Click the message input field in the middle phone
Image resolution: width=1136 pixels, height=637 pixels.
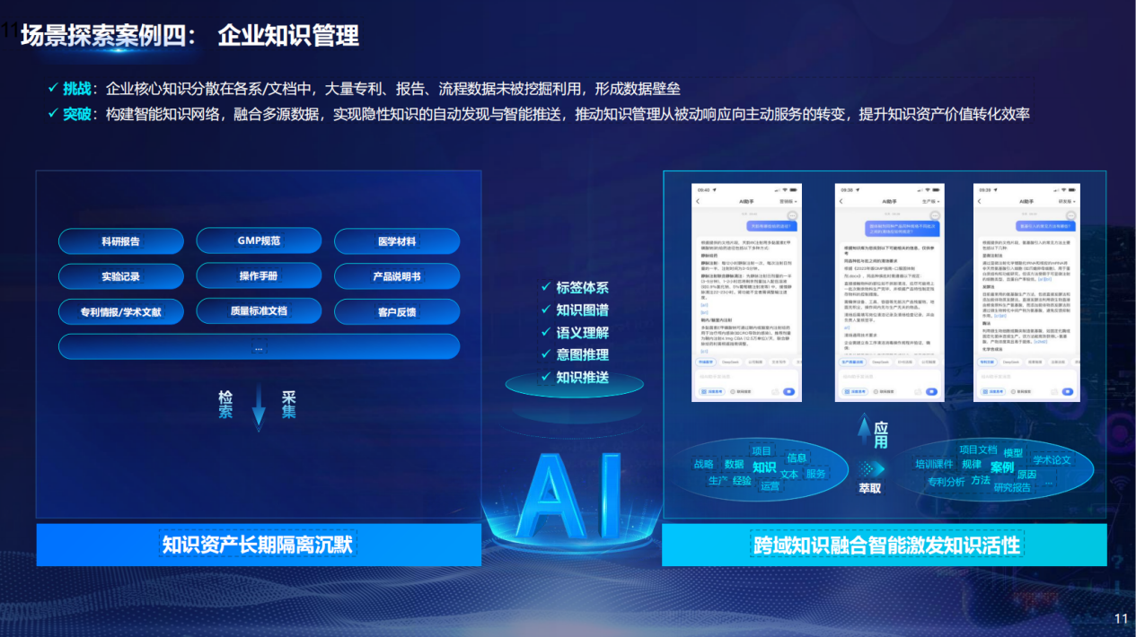pyautogui.click(x=887, y=377)
